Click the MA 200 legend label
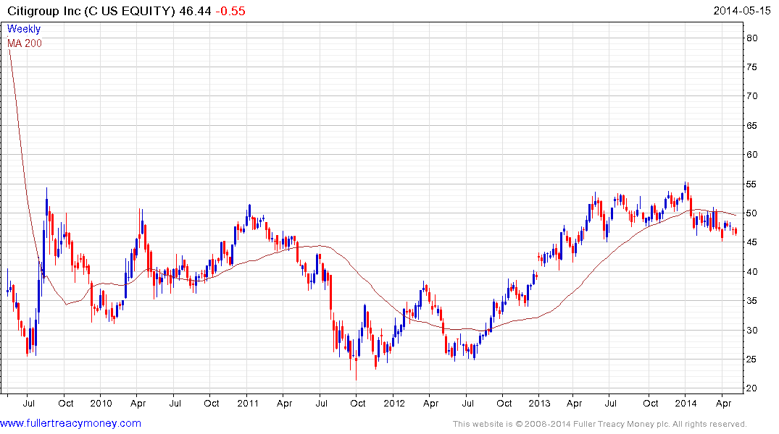 tap(25, 43)
